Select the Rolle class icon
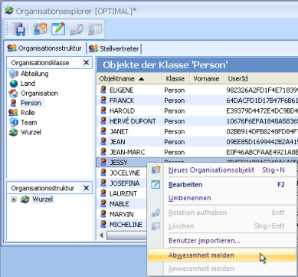 (x=13, y=113)
